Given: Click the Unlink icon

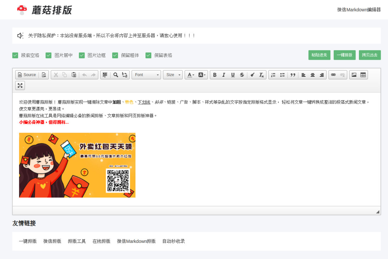Looking at the screenshot, I should point(343,75).
